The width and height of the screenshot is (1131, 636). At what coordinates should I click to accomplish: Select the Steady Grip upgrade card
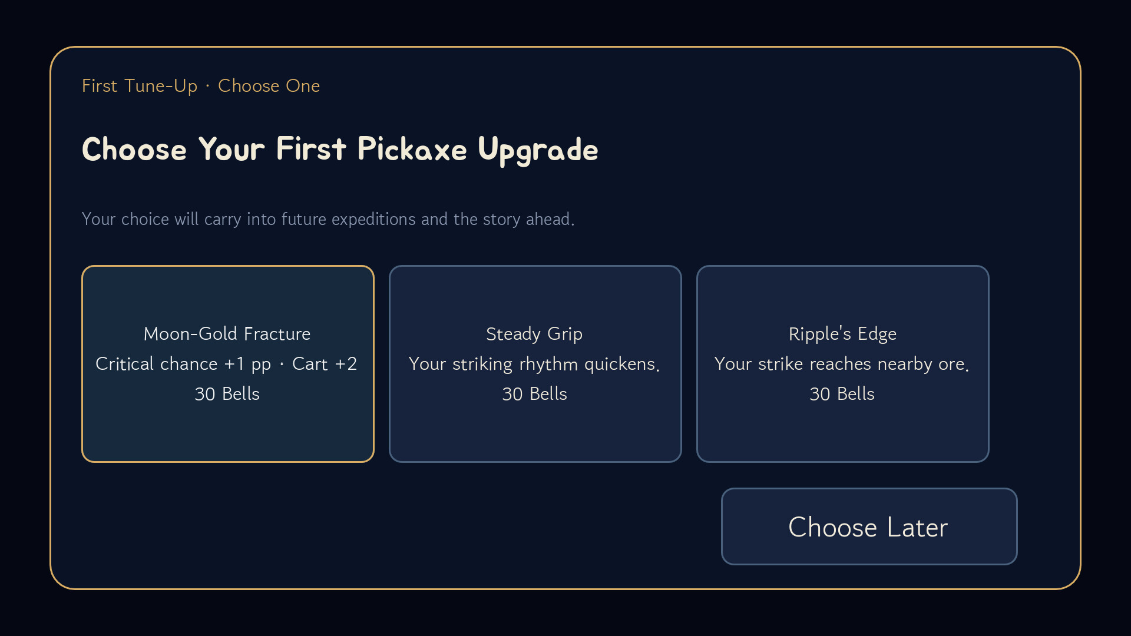535,364
